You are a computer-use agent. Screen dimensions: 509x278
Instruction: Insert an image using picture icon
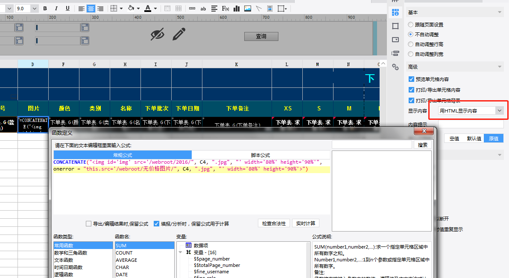pos(248,9)
